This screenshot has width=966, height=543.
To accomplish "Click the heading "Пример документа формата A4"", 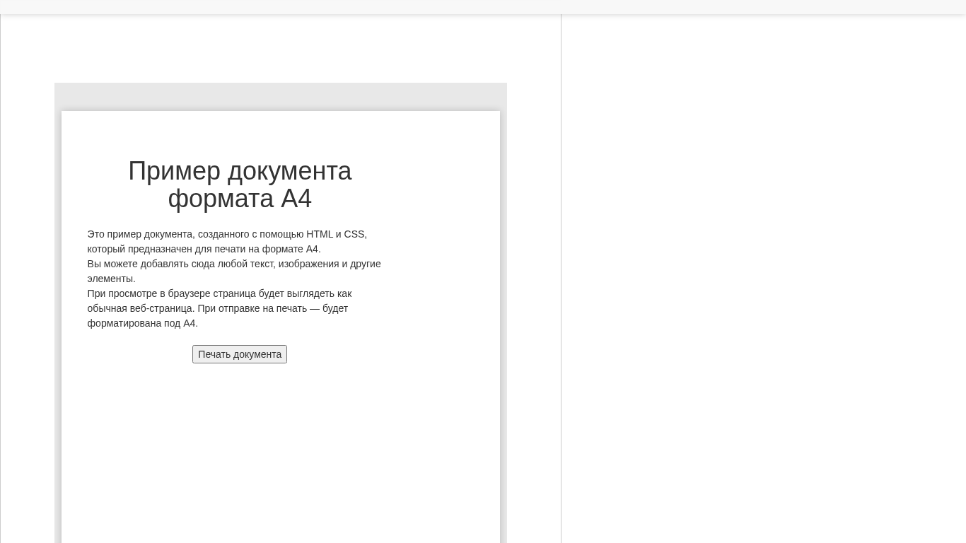I will click(240, 185).
